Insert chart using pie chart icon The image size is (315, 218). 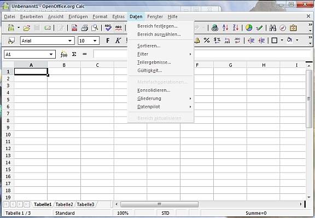[x=249, y=28]
